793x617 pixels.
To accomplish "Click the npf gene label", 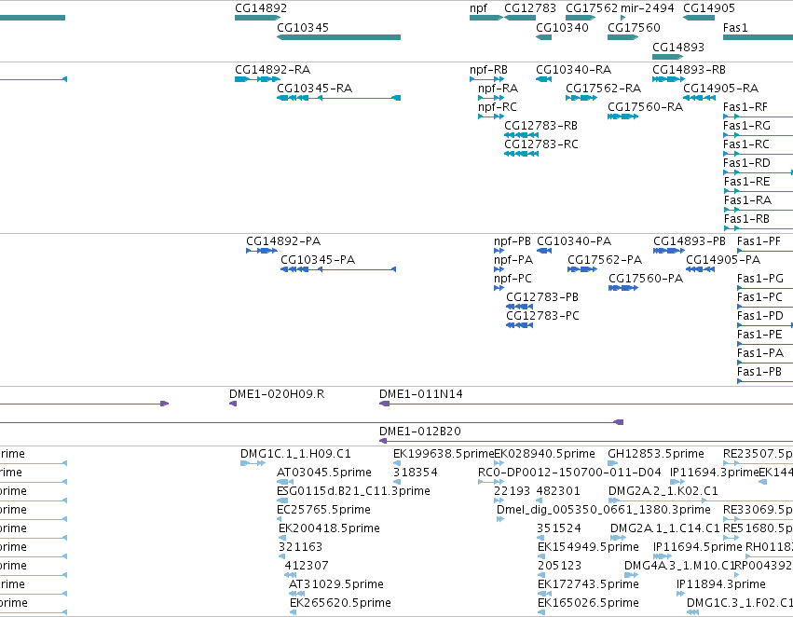I will click(x=478, y=8).
